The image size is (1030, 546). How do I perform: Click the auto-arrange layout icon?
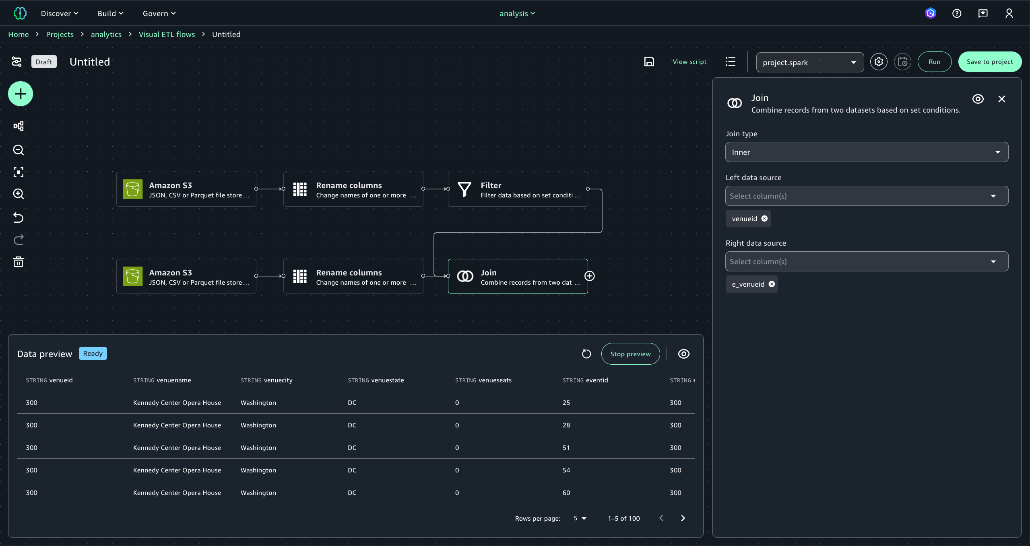tap(19, 126)
